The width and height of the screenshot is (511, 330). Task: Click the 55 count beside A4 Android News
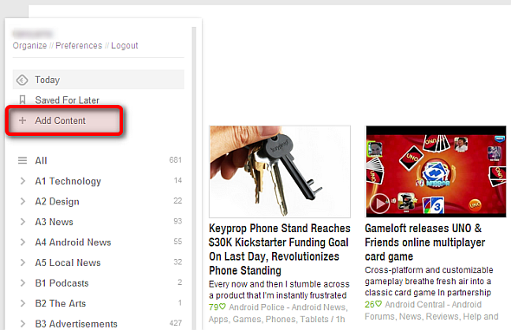178,242
